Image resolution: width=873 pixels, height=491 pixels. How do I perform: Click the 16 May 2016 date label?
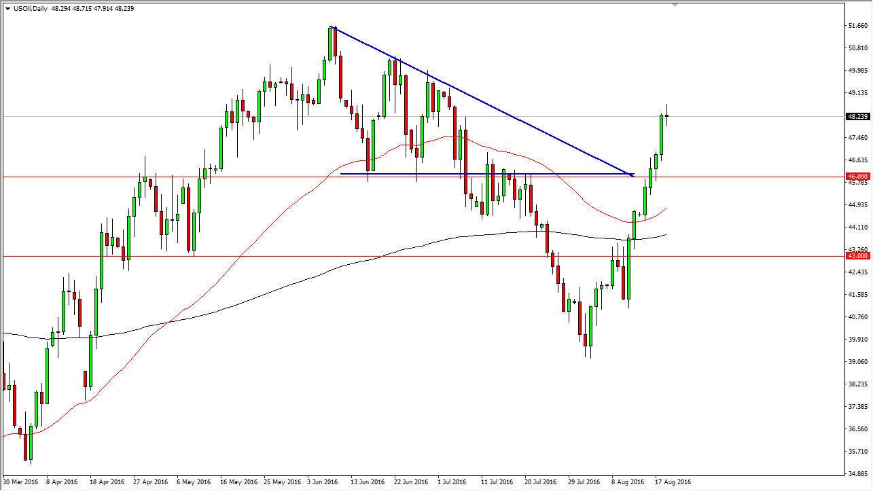pyautogui.click(x=238, y=483)
